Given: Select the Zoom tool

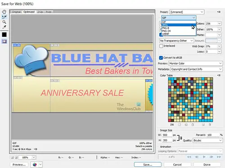Looking at the screenshot, I should click(4, 22).
